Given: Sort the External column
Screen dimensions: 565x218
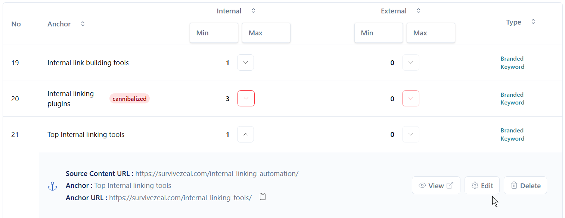Looking at the screenshot, I should click(x=419, y=11).
